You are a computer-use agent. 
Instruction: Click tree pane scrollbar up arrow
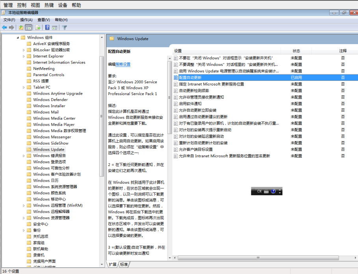pos(102,37)
